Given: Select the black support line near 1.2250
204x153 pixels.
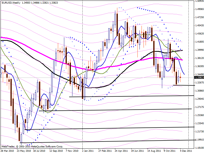Looking at the screenshot, I should coord(109,128).
